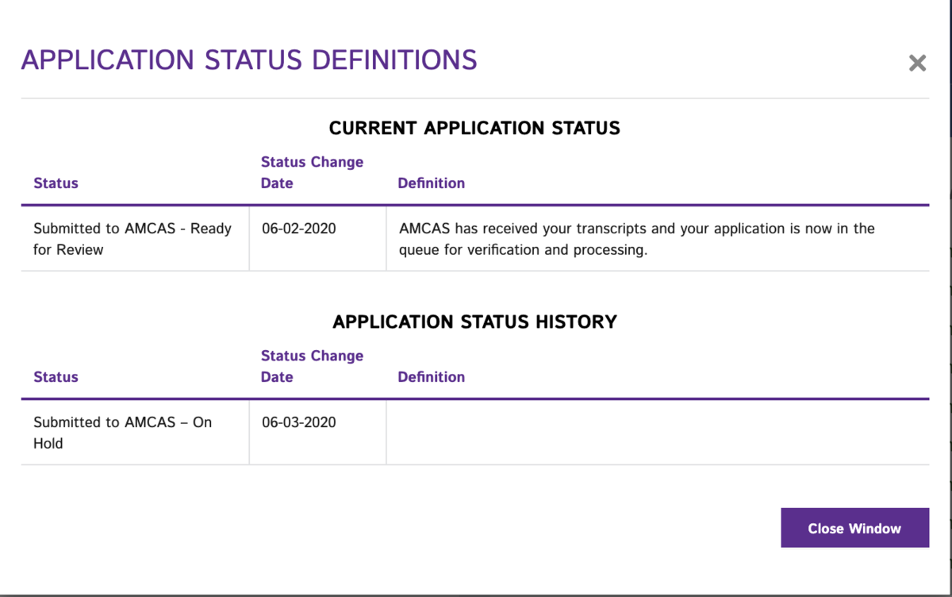Click the Status Change Date header in the Current Application Status table

pos(312,172)
